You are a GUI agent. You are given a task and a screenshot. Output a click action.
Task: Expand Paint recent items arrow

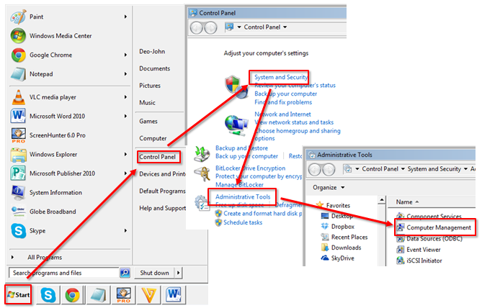tap(125, 17)
